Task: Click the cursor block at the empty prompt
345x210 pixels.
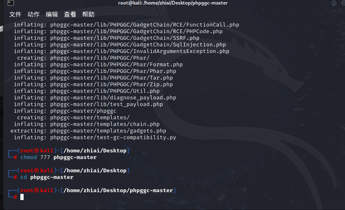Action: pyautogui.click(x=22, y=197)
